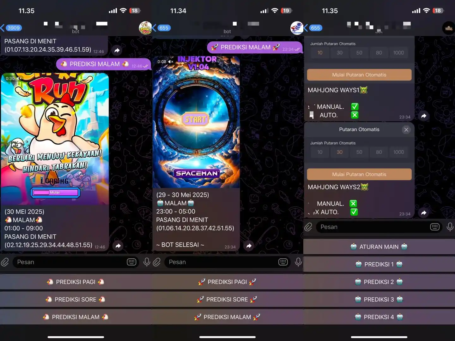Tap the battery indicator showing 19
The image size is (455, 341).
coord(286,11)
